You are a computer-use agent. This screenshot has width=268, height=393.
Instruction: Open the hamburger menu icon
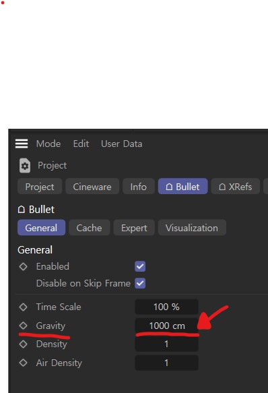click(x=22, y=144)
